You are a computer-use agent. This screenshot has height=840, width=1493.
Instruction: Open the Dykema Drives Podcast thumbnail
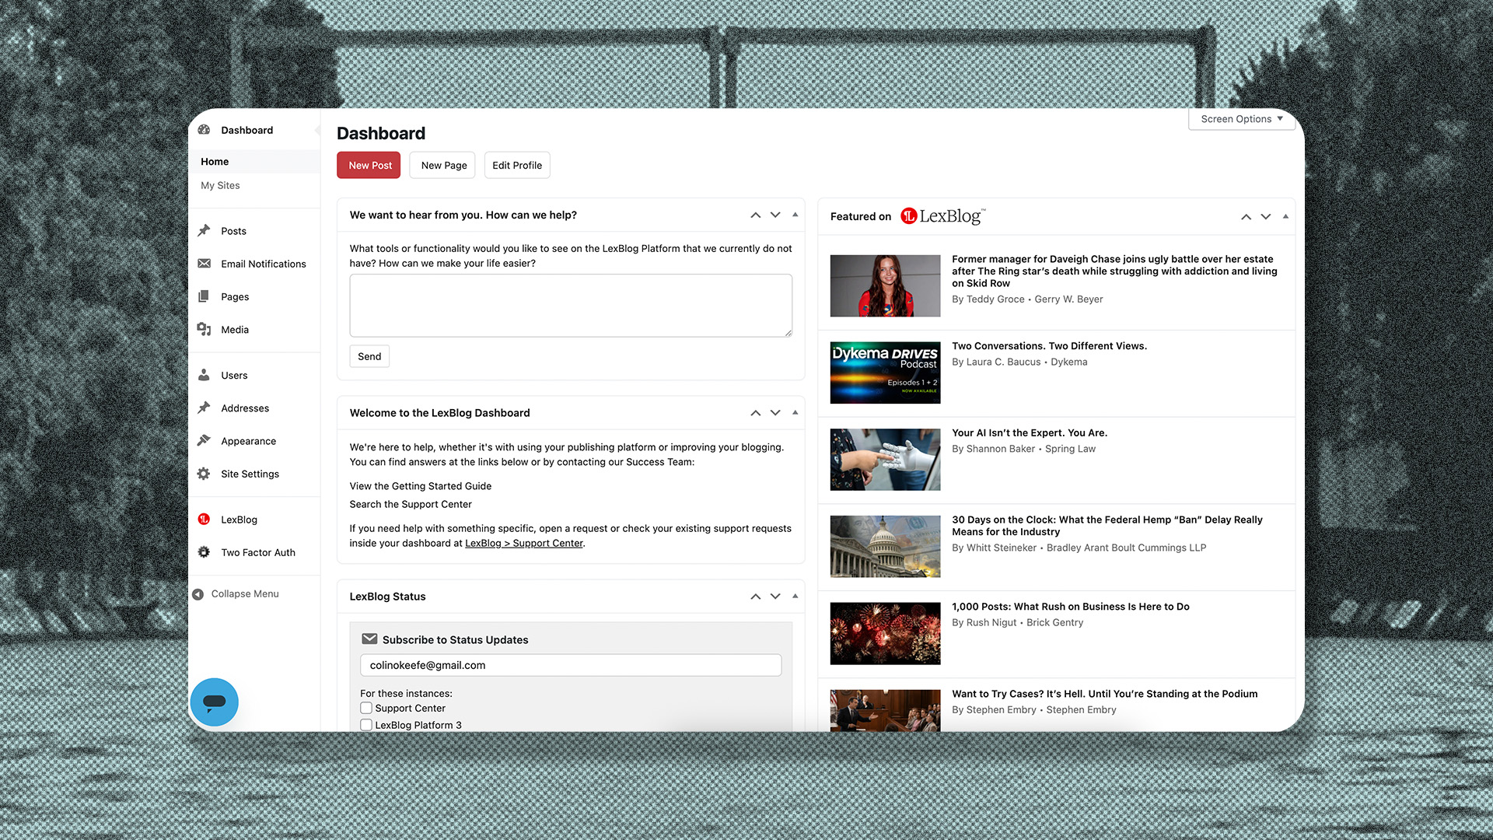885,373
